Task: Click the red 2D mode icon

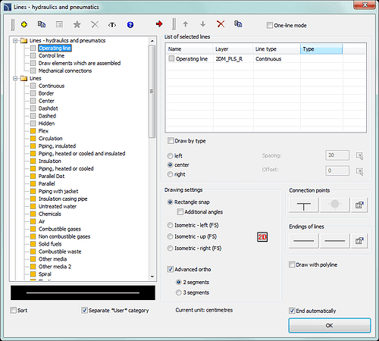Action: (262, 237)
